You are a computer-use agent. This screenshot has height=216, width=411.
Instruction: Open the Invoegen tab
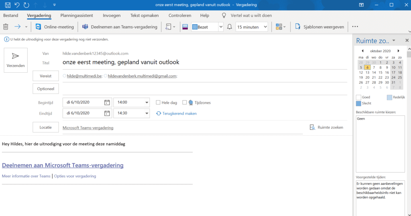click(x=112, y=16)
